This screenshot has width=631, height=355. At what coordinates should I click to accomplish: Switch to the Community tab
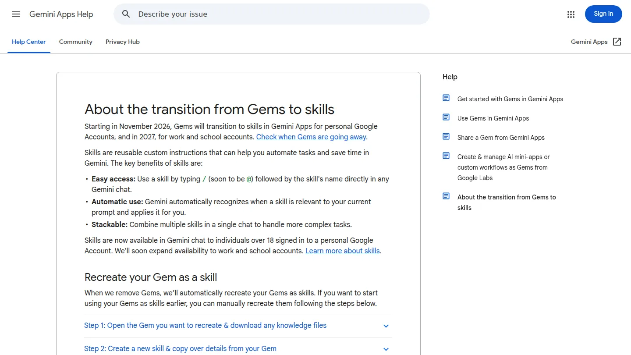click(76, 42)
